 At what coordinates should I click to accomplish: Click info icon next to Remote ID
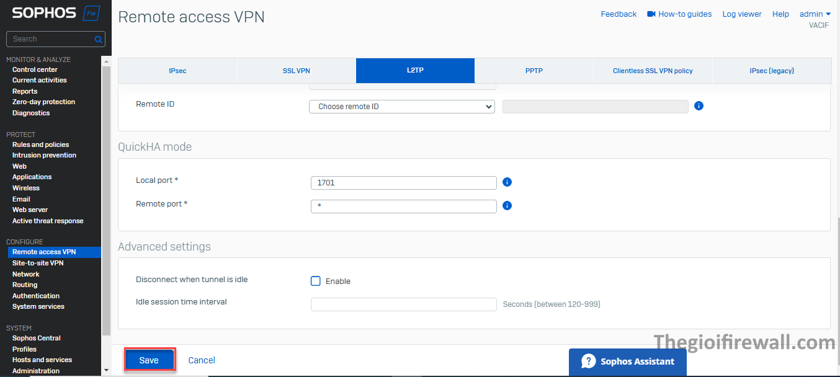[x=699, y=106]
